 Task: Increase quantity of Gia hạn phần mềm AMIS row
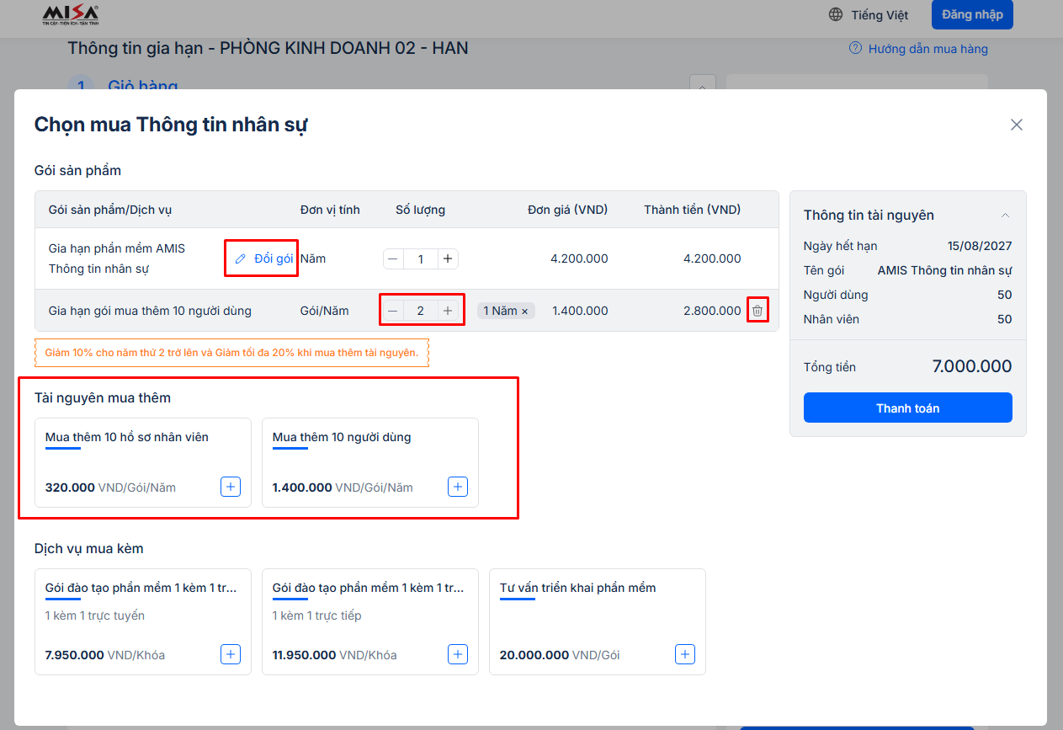point(449,259)
